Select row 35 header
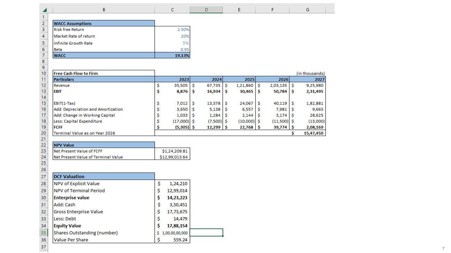This screenshot has width=451, height=253. click(x=44, y=233)
